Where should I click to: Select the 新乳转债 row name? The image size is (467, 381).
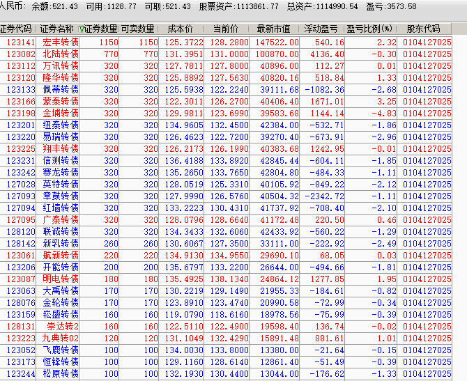point(61,244)
